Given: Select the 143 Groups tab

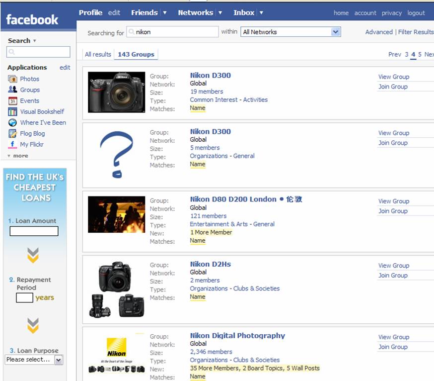Looking at the screenshot, I should coord(136,54).
